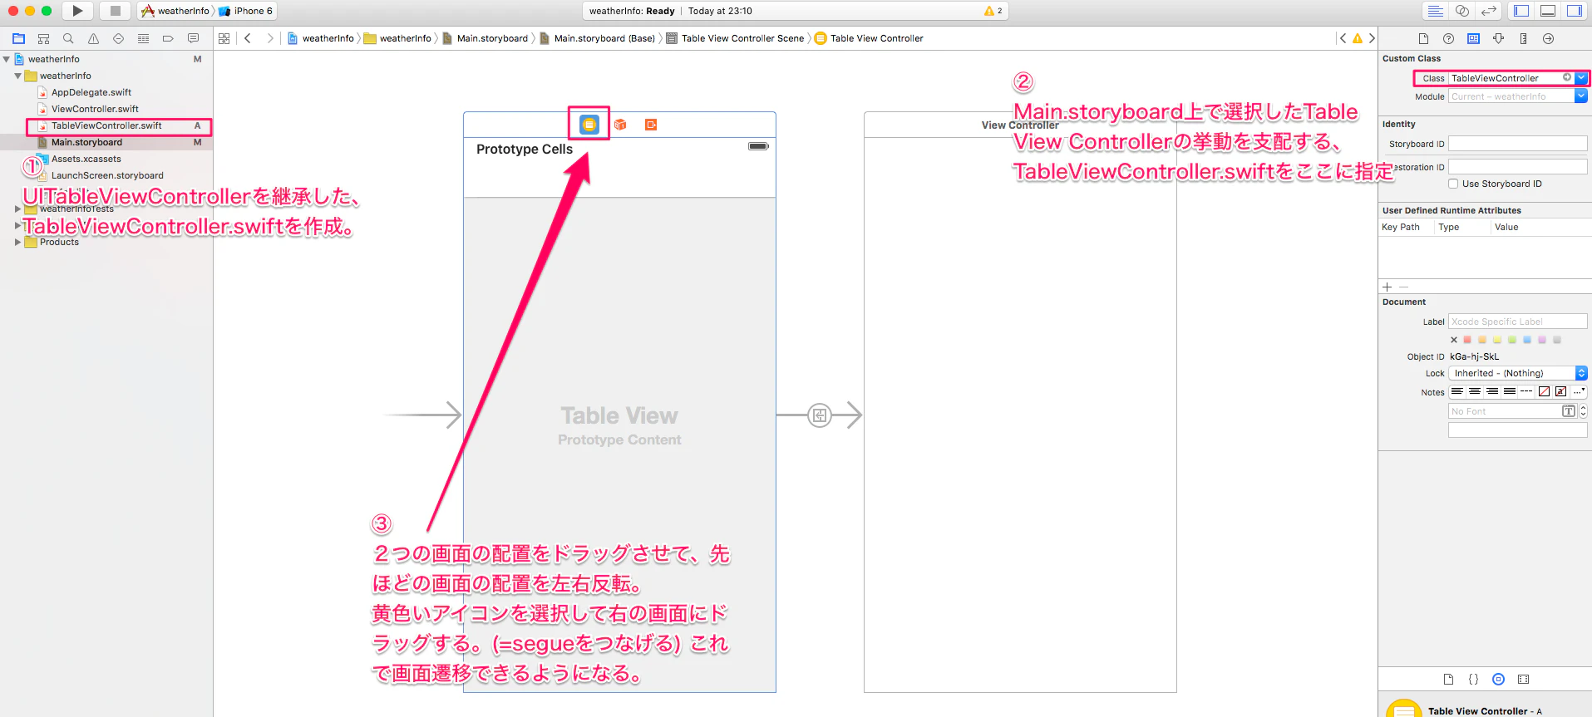Open the Test navigator diamond icon
1592x717 pixels.
(x=118, y=38)
